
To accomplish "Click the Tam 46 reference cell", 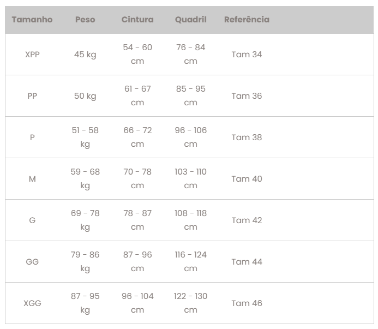I will coord(247,303).
